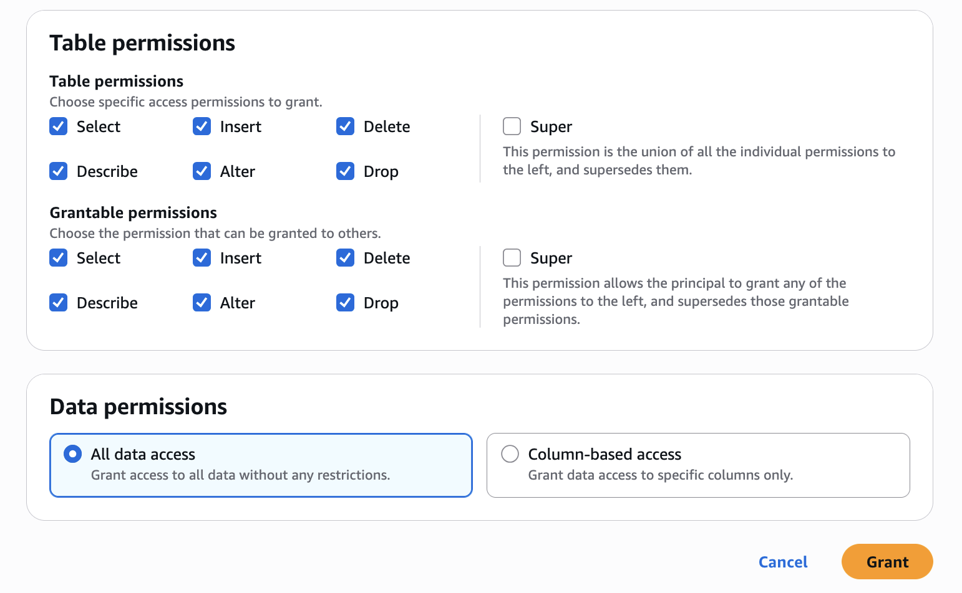962x593 pixels.
Task: Uncheck Alter under Table permissions
Action: pyautogui.click(x=202, y=171)
